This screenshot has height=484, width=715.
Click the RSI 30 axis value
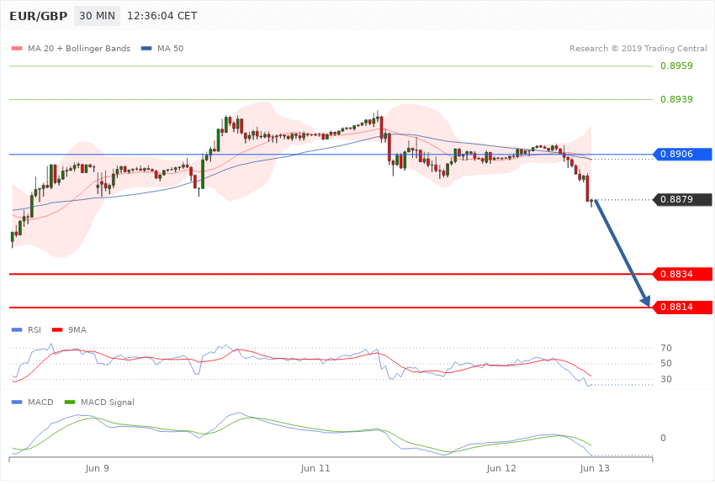point(665,379)
